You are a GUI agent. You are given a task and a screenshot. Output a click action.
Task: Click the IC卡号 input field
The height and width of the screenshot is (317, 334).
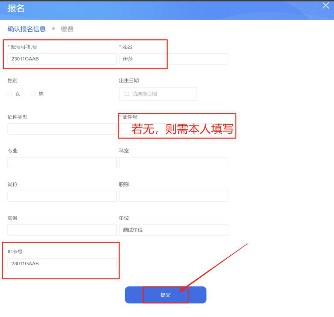pos(62,264)
